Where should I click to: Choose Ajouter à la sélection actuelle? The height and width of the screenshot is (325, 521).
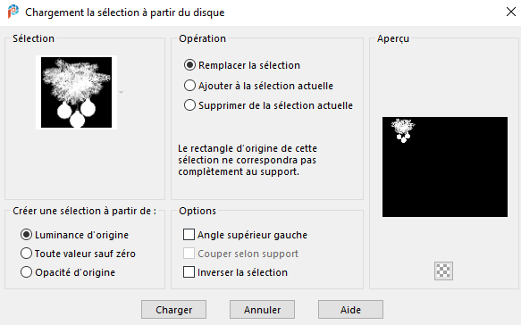(189, 86)
